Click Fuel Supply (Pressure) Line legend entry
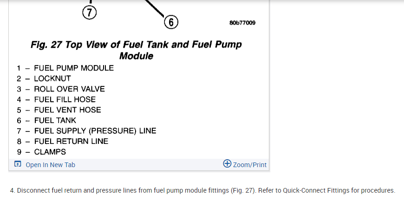 (x=95, y=131)
